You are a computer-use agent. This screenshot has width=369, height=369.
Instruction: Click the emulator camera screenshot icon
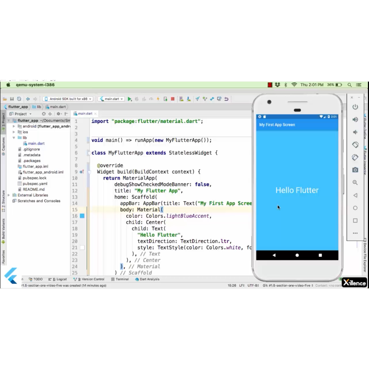click(355, 170)
